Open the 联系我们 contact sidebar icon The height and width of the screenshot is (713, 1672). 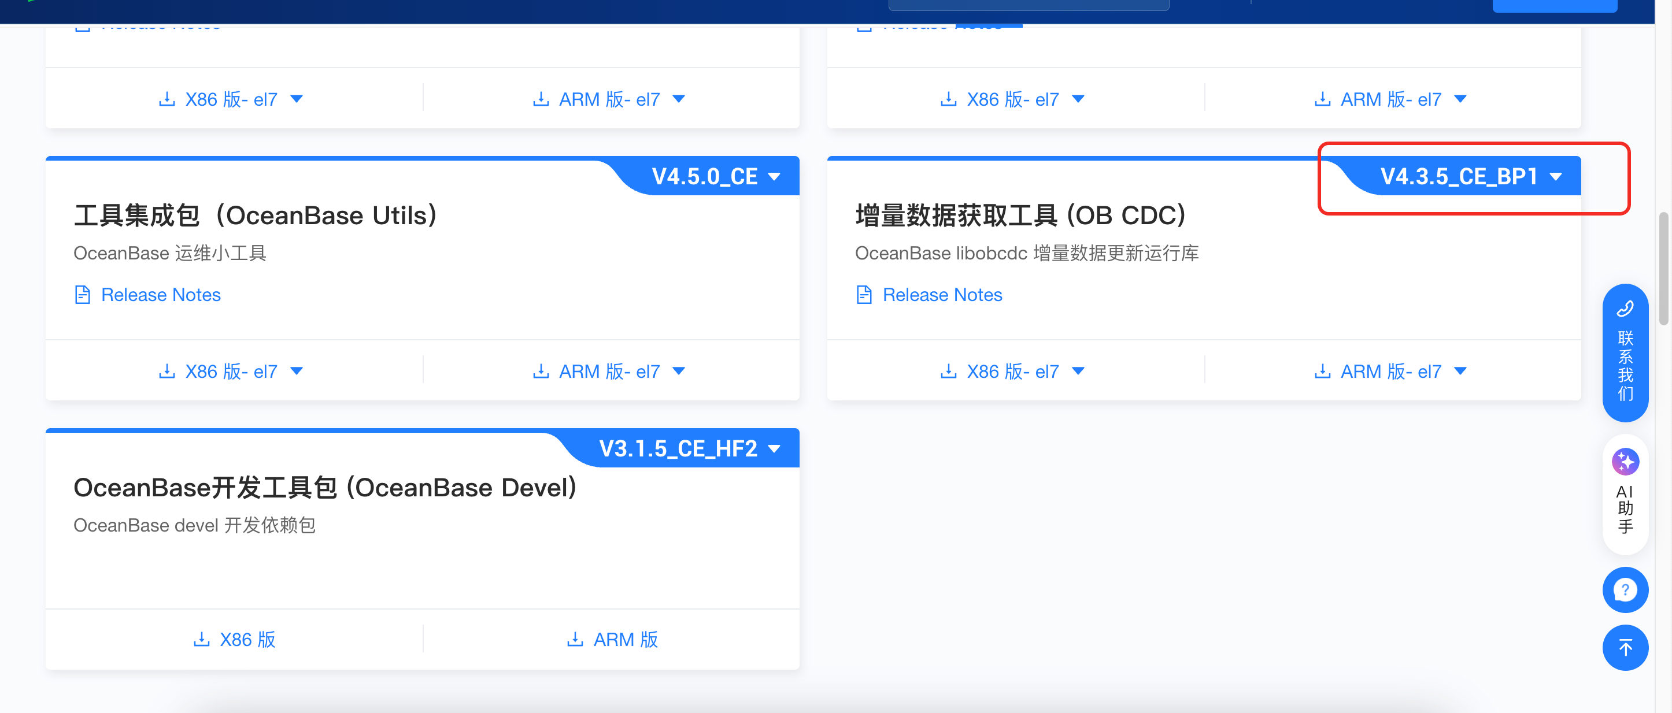click(x=1625, y=354)
